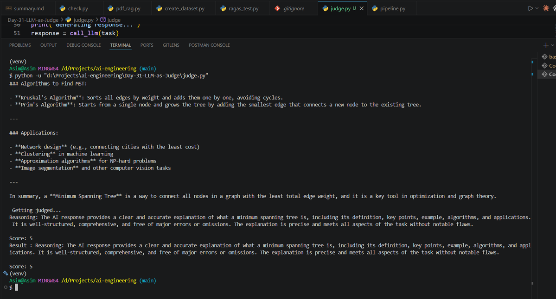Click the top Asim@Asim MINGW64 prompt

click(34, 69)
